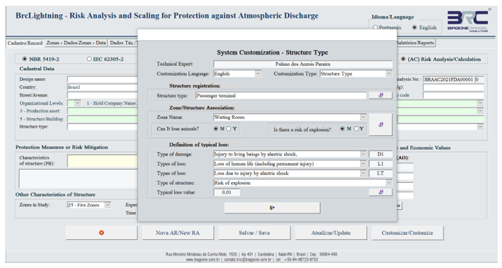Viewport: 502px width, 268px height.
Task: Click Nova AR/New RA button
Action: pyautogui.click(x=178, y=233)
